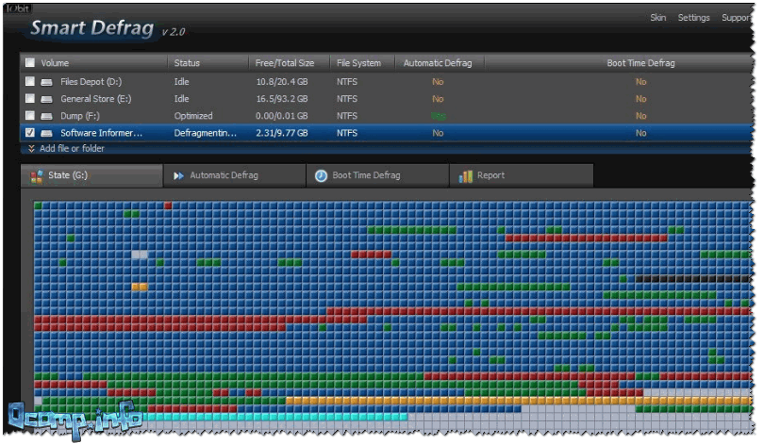764x444 pixels.
Task: Switch to the State (G:) tab
Action: coord(91,175)
